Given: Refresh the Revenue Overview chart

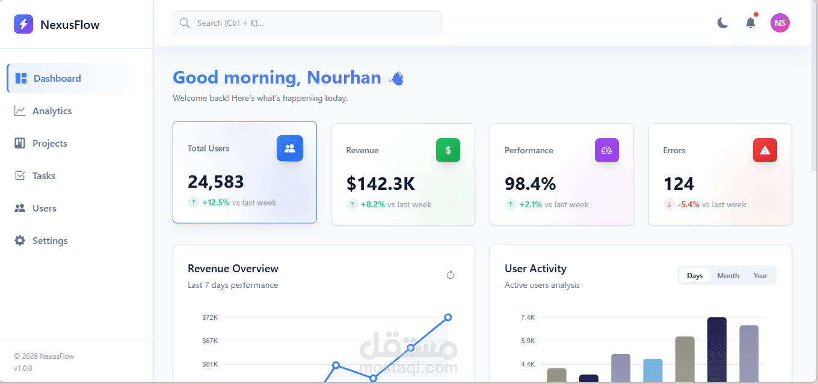Looking at the screenshot, I should [451, 275].
